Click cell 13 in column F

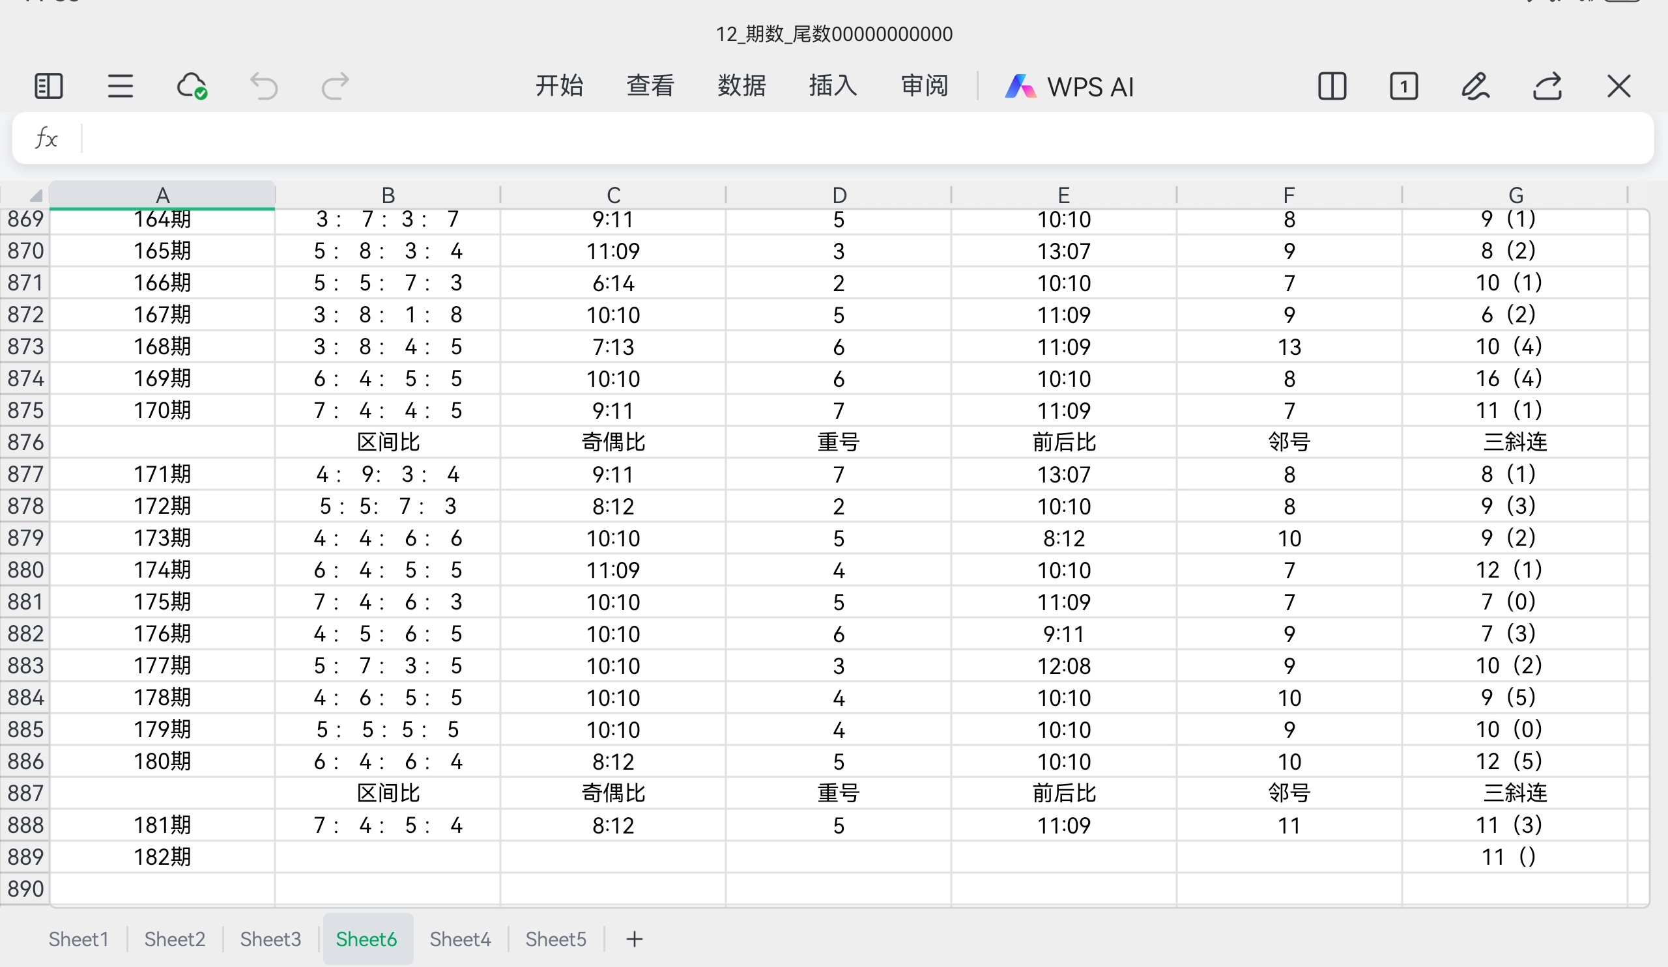click(x=1289, y=346)
